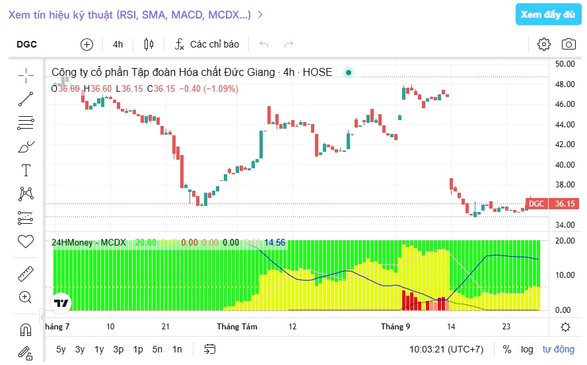
Task: Click the heart favorites icon
Action: tap(26, 242)
